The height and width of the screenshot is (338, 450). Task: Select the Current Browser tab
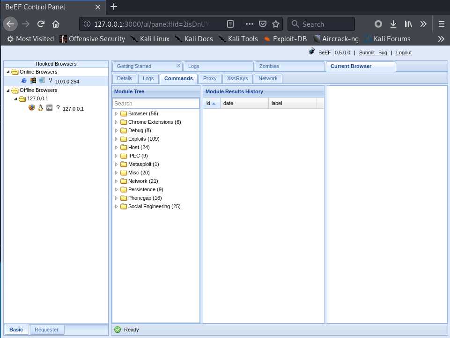tap(361, 67)
